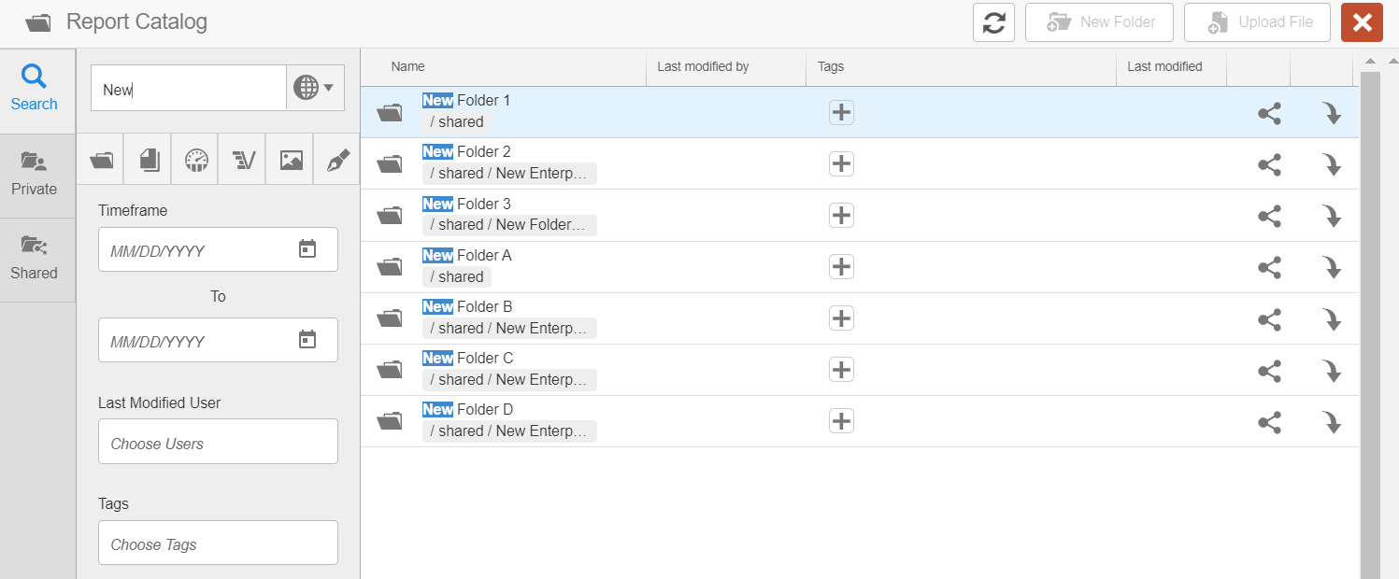
Task: Open the 'To' end date calendar picker
Action: (x=307, y=340)
